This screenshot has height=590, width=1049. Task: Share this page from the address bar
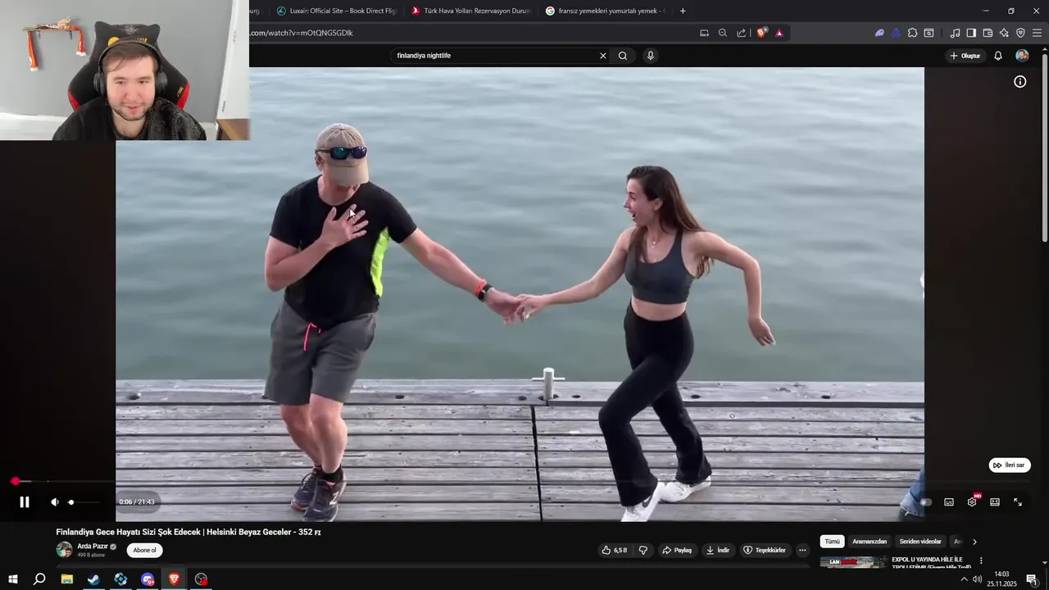pyautogui.click(x=742, y=33)
